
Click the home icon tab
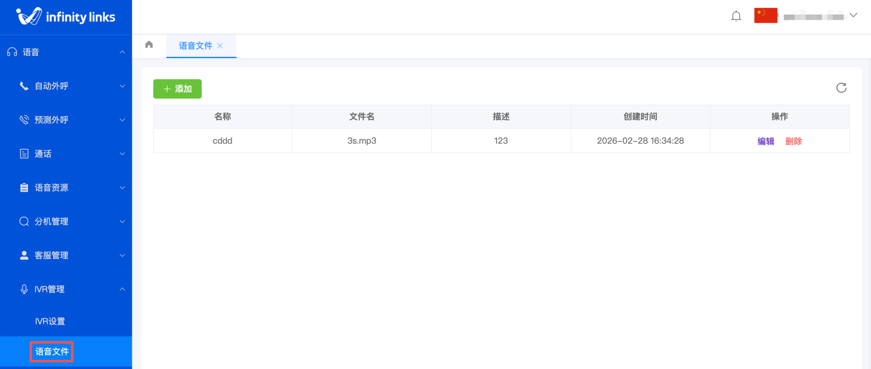149,45
